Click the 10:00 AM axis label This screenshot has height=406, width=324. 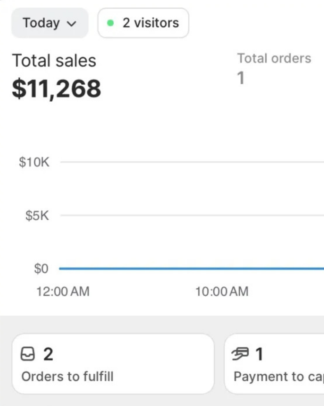pos(222,291)
